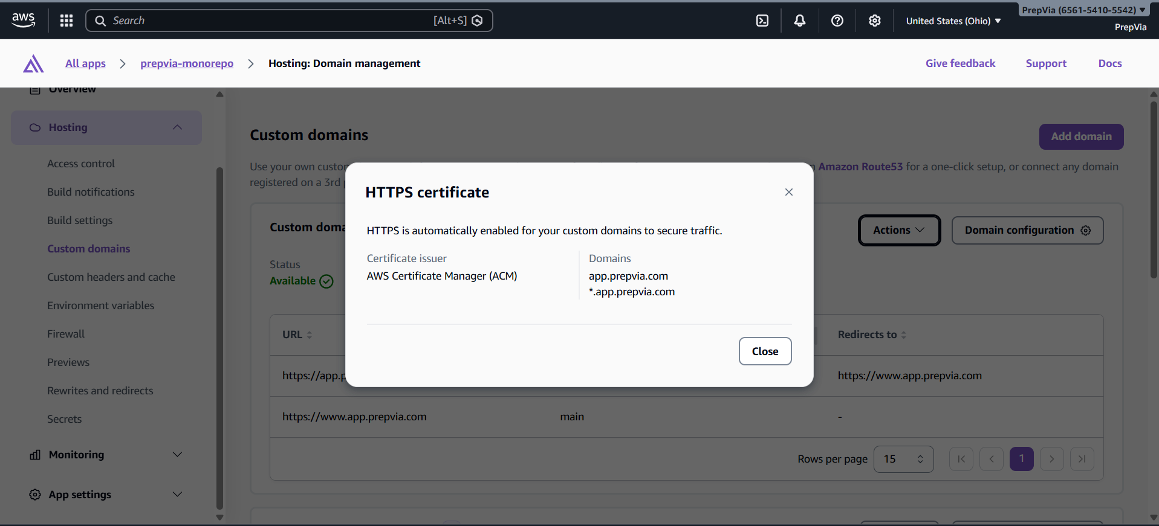Select the *.app.prepvia.com domain text

pyautogui.click(x=632, y=292)
